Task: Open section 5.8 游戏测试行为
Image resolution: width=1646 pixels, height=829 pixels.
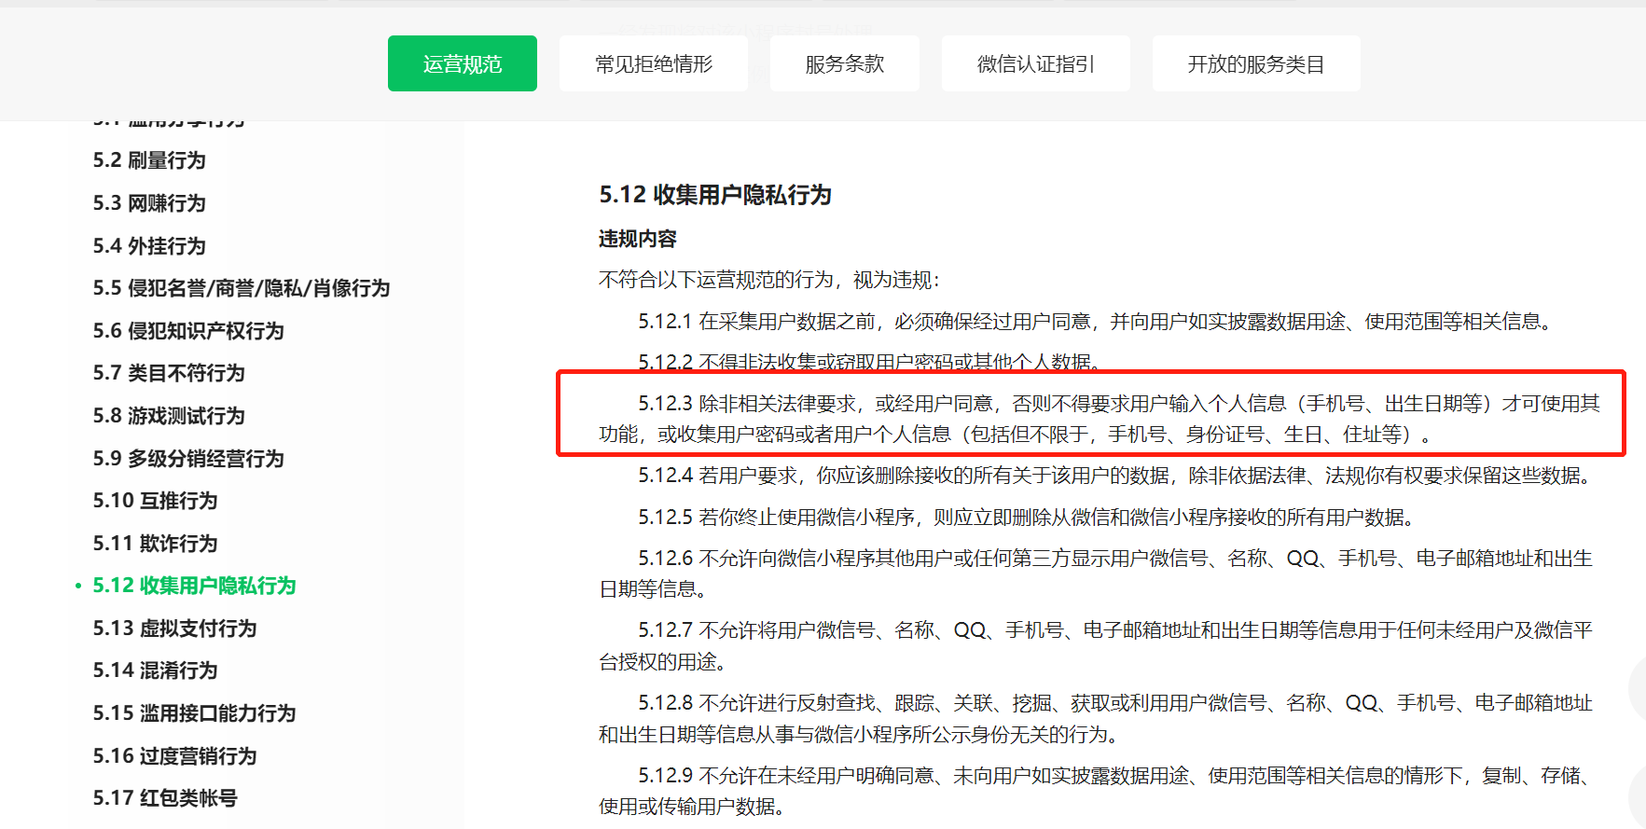Action: pos(169,416)
